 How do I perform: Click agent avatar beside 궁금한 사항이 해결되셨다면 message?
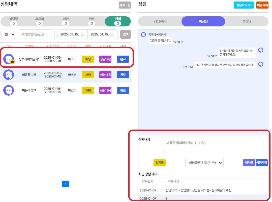coord(261,64)
